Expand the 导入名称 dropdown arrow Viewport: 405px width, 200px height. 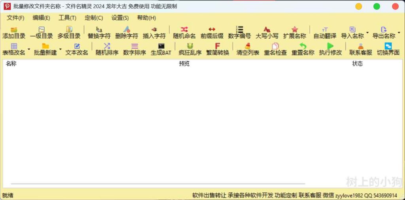[367, 33]
